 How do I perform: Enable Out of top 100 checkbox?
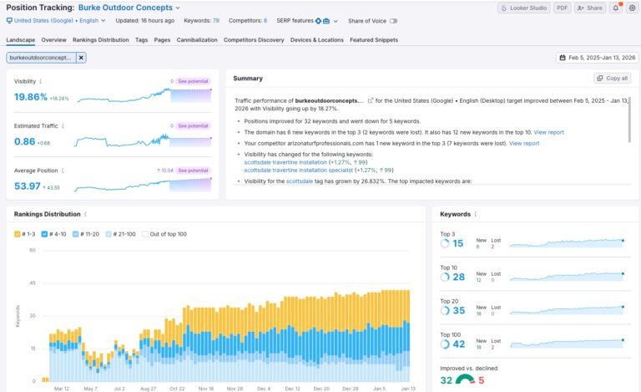click(144, 234)
